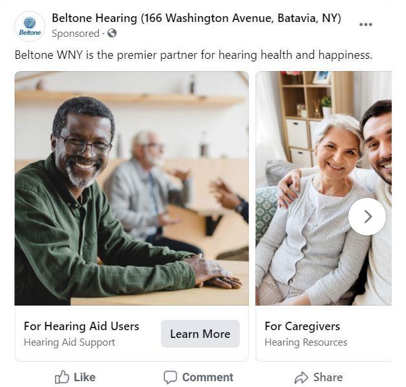Image resolution: width=406 pixels, height=387 pixels.
Task: Click the Sponsored label
Action: [75, 34]
